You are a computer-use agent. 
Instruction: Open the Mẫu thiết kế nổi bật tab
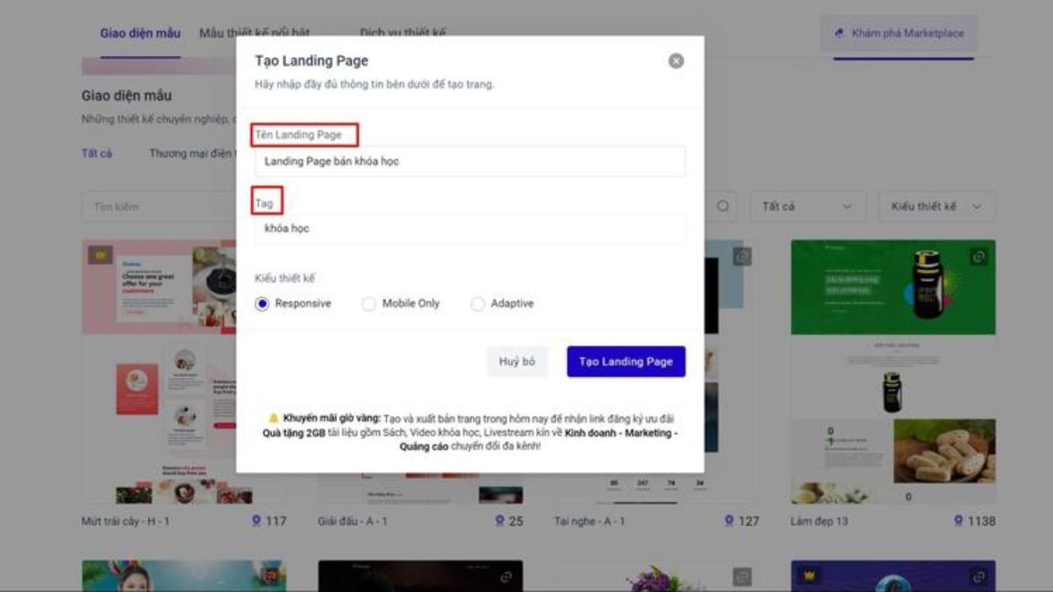[254, 33]
